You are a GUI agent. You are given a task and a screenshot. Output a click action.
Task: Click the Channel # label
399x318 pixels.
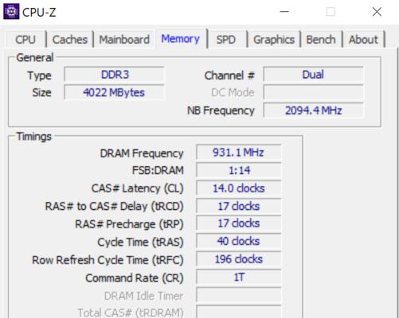229,76
